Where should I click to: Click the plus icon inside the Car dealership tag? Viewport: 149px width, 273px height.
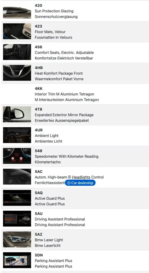(x=69, y=183)
